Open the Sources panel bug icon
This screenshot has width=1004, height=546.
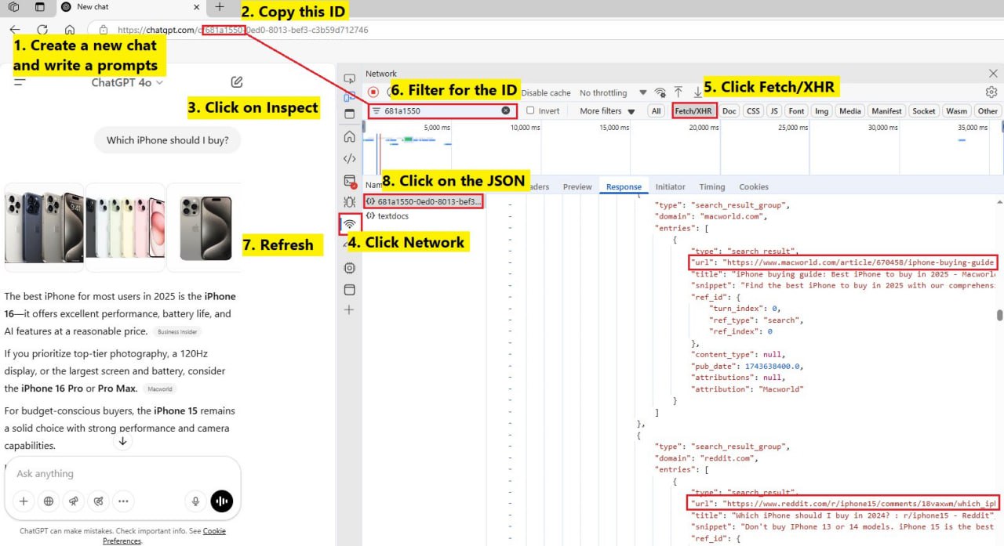(350, 203)
